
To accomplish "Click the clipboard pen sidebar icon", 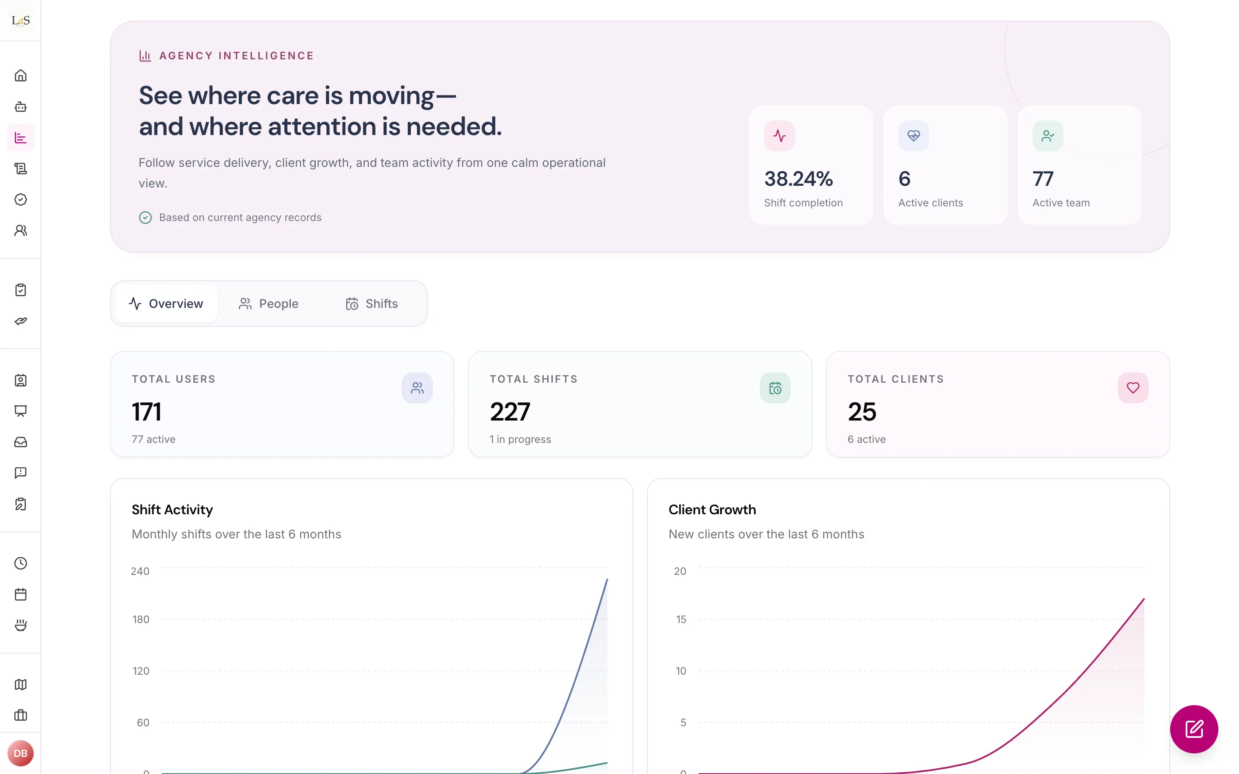I will coord(21,504).
